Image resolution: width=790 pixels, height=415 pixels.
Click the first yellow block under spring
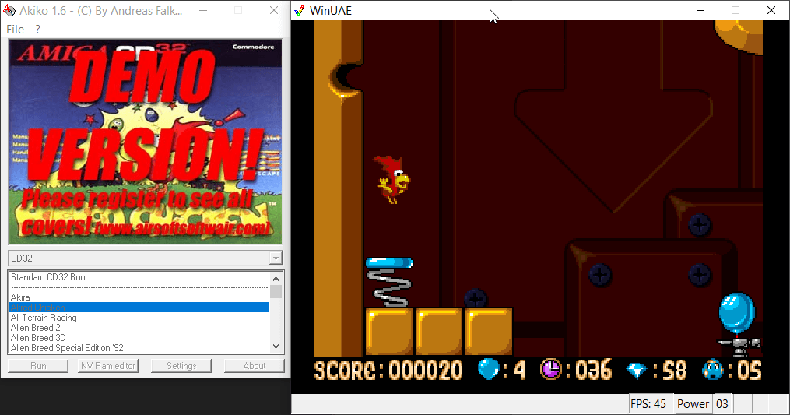coord(389,332)
